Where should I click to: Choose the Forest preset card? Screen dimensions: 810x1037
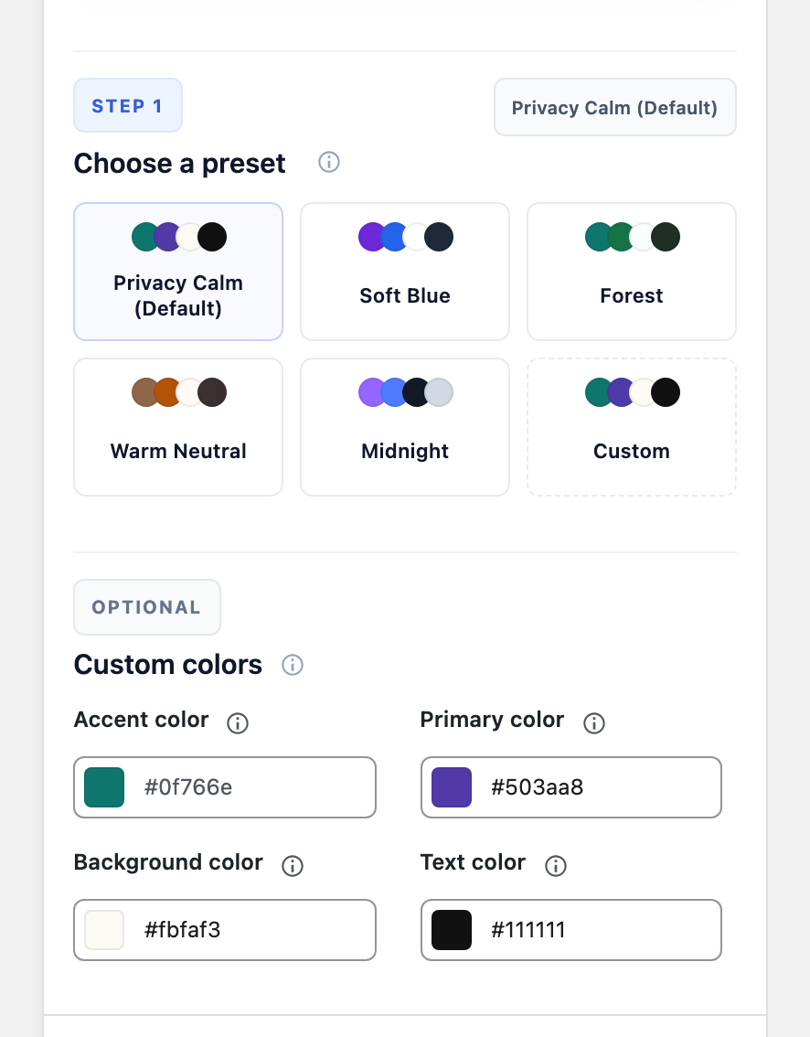point(632,272)
